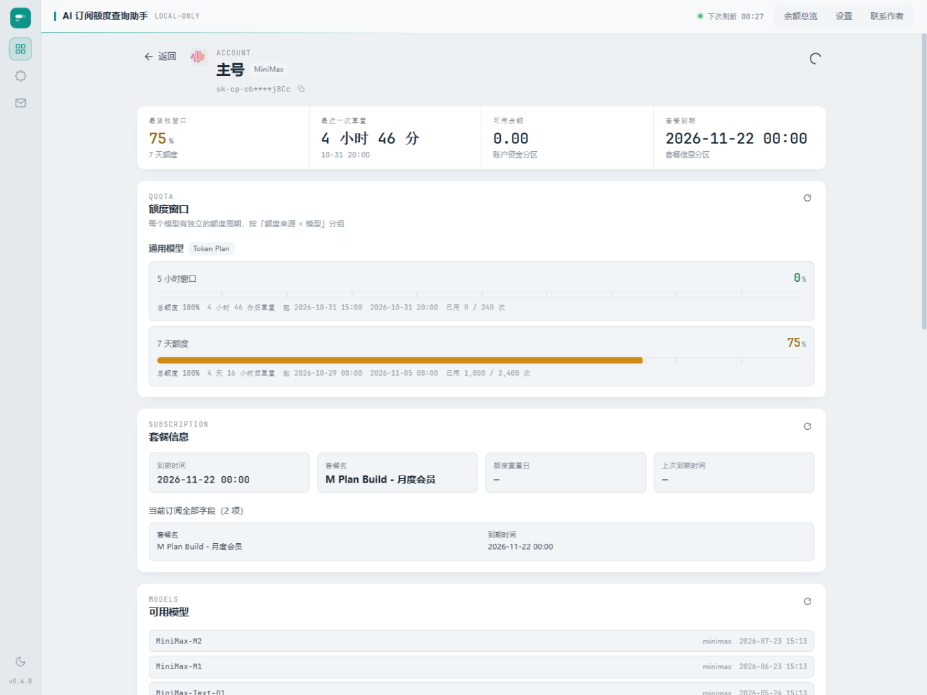Open the settings gear icon in sidebar

pyautogui.click(x=21, y=76)
